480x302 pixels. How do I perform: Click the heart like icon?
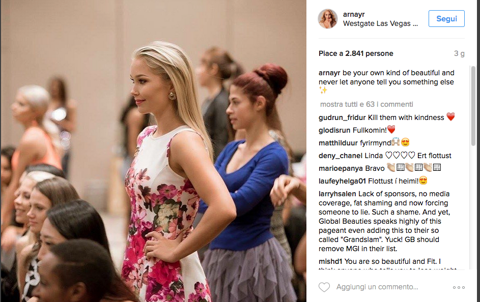324,287
